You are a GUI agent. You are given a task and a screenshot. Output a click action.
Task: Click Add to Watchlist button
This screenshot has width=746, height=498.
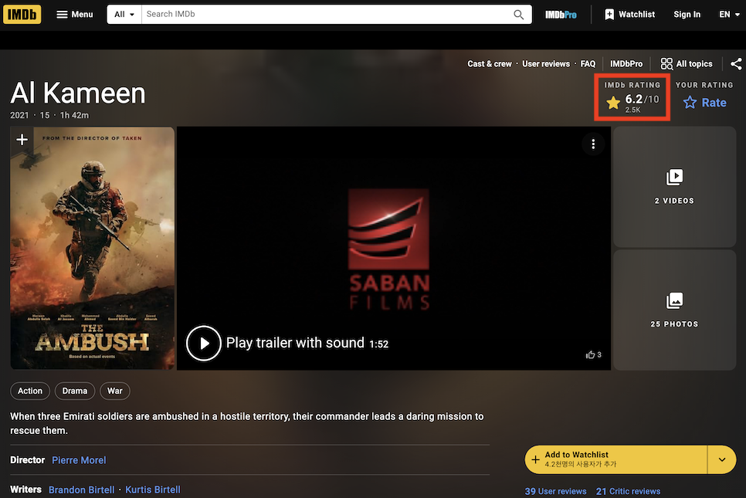[x=616, y=459]
